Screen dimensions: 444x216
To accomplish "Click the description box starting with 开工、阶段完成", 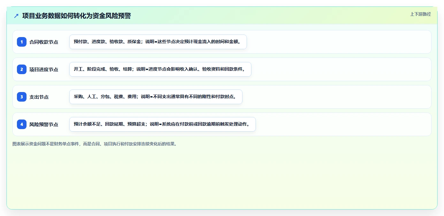I will [160, 69].
